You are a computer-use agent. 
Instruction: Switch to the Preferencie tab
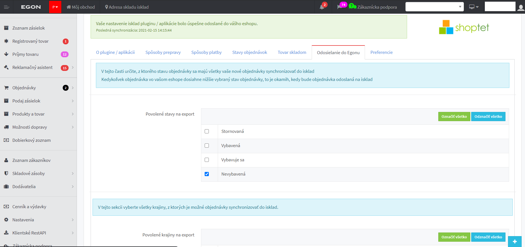381,52
